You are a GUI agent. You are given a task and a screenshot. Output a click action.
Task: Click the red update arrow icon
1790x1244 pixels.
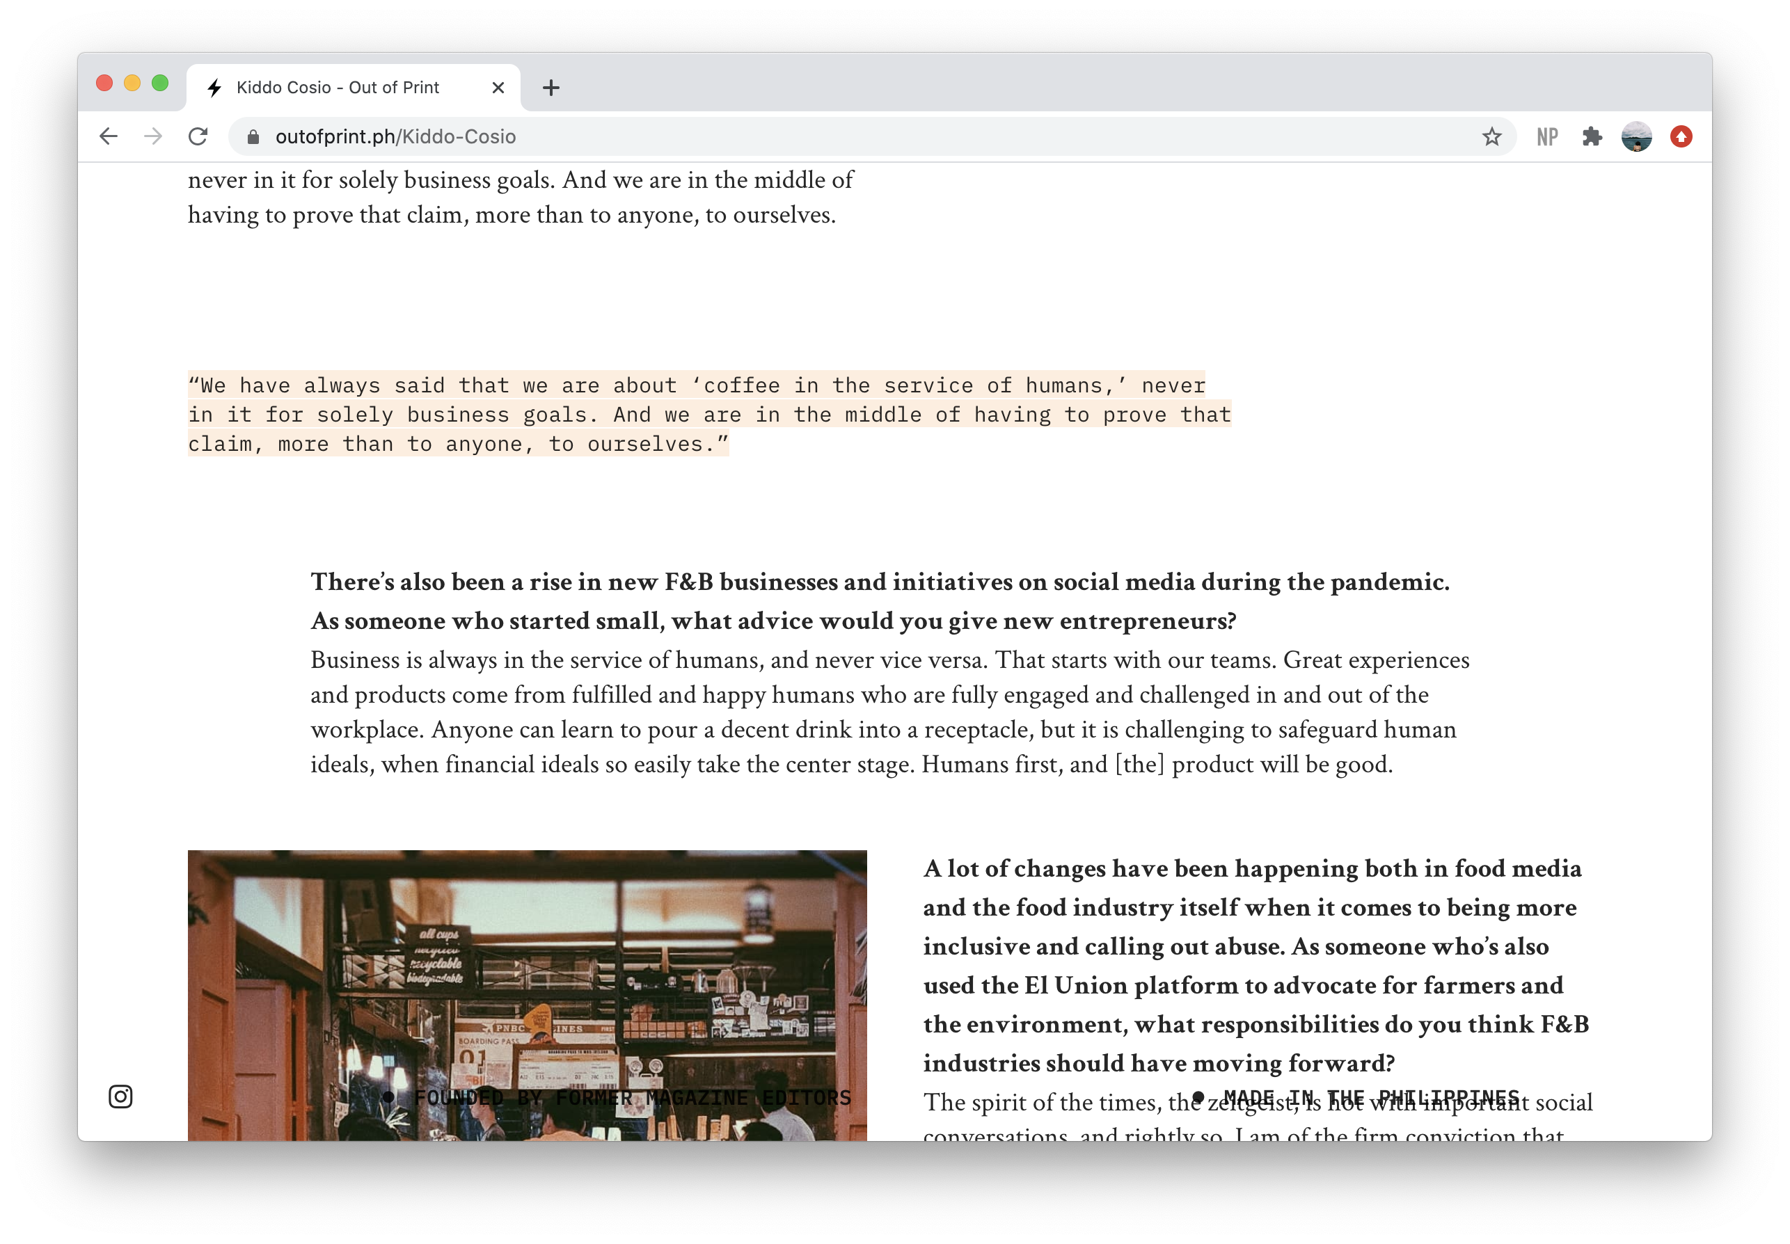[1681, 136]
